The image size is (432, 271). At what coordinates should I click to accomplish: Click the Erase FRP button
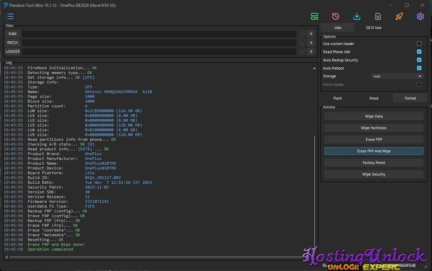(373, 139)
